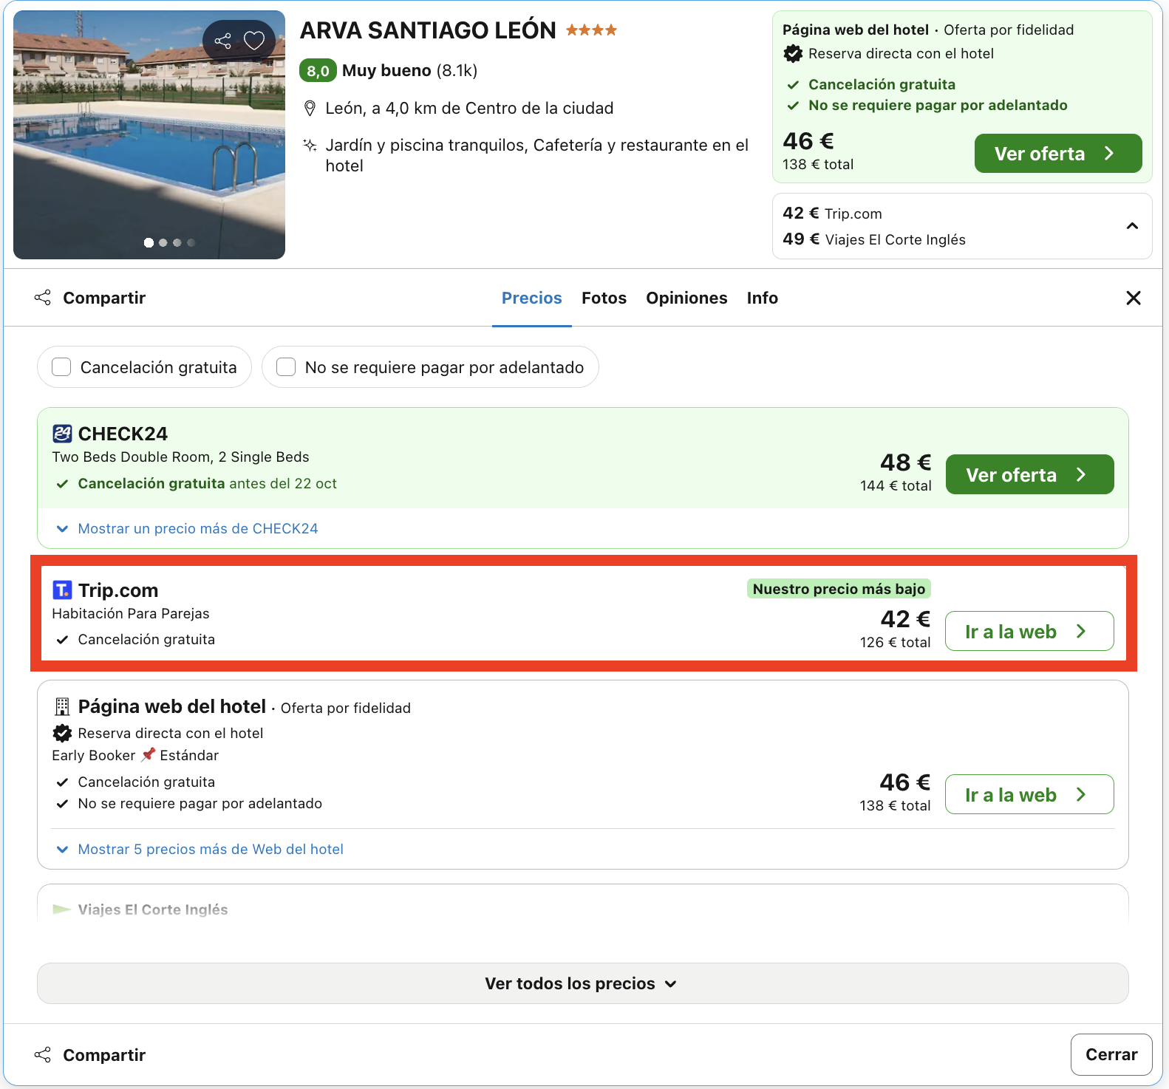The width and height of the screenshot is (1169, 1089).
Task: Click the share icon on the hotel photo
Action: pyautogui.click(x=222, y=41)
